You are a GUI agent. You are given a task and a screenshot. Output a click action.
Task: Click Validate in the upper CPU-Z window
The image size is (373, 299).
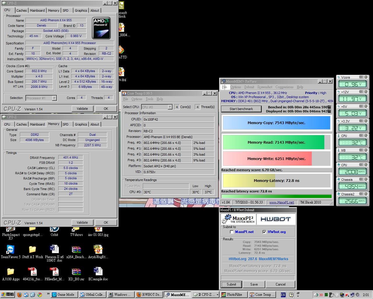pos(82,109)
